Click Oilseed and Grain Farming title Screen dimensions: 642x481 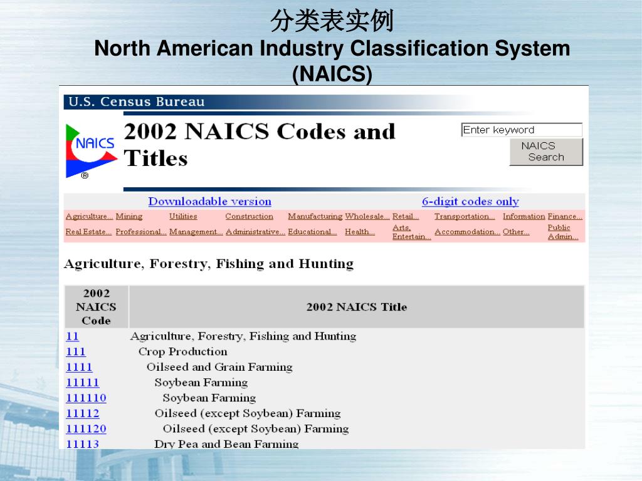coord(219,367)
